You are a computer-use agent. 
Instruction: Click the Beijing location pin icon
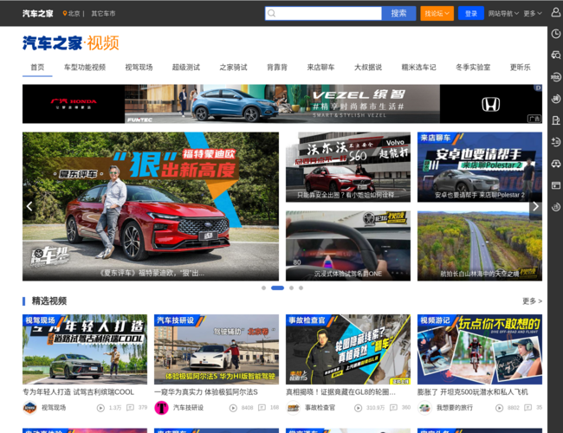(x=65, y=13)
